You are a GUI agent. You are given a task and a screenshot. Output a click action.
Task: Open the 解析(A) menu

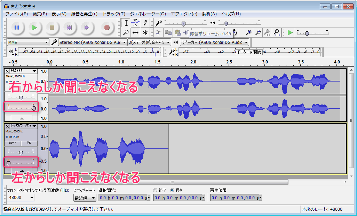pos(209,14)
